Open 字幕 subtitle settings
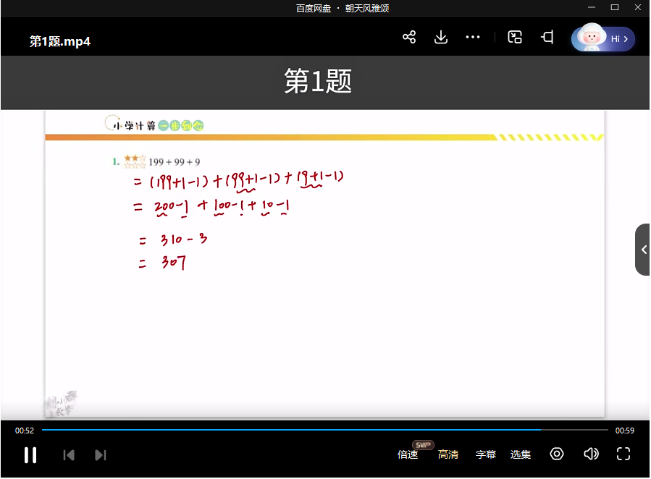 coord(486,455)
